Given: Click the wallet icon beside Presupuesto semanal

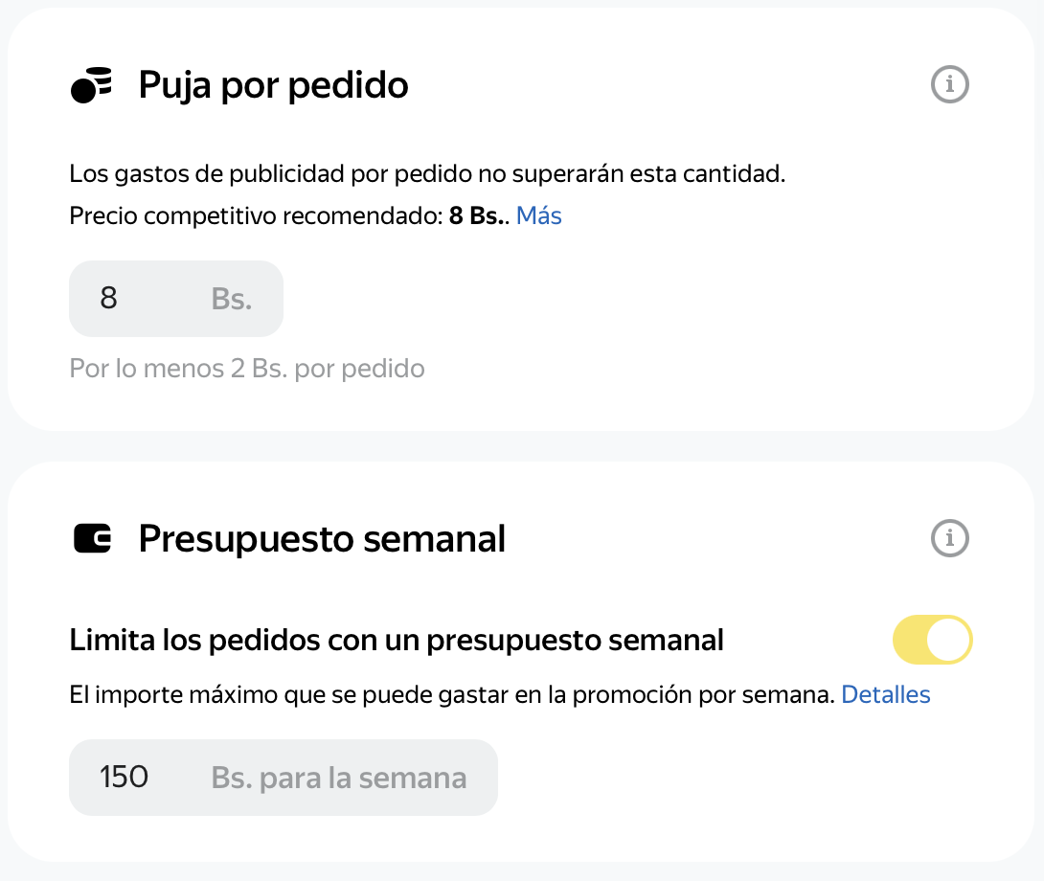Looking at the screenshot, I should [92, 539].
